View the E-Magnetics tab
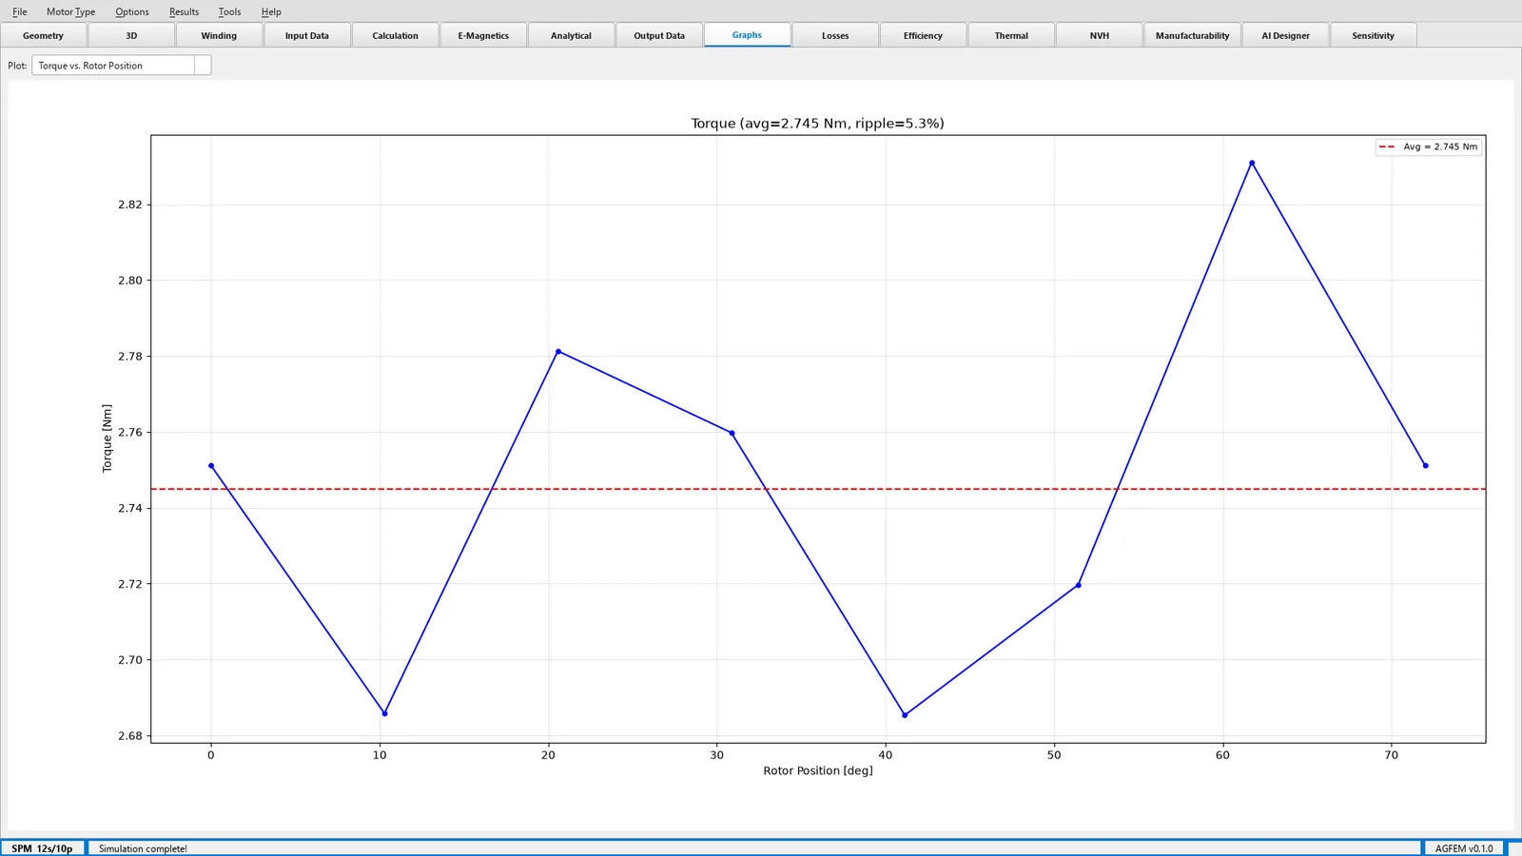1522x856 pixels. click(x=483, y=35)
